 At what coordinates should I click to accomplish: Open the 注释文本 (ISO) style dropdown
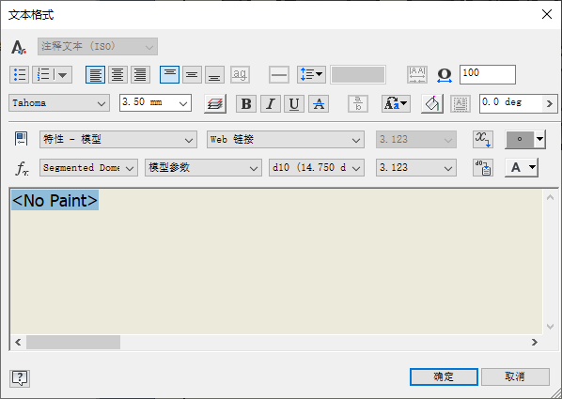click(x=98, y=47)
